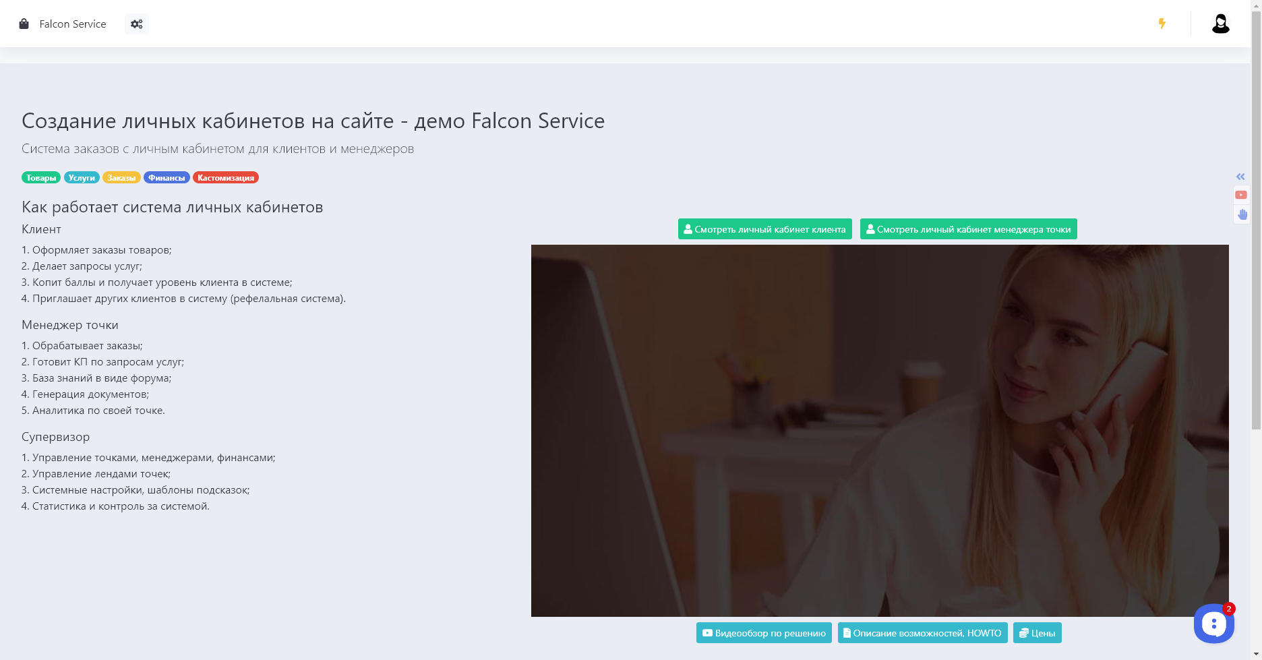
Task: Open the gears settings icon in header
Action: [x=137, y=24]
